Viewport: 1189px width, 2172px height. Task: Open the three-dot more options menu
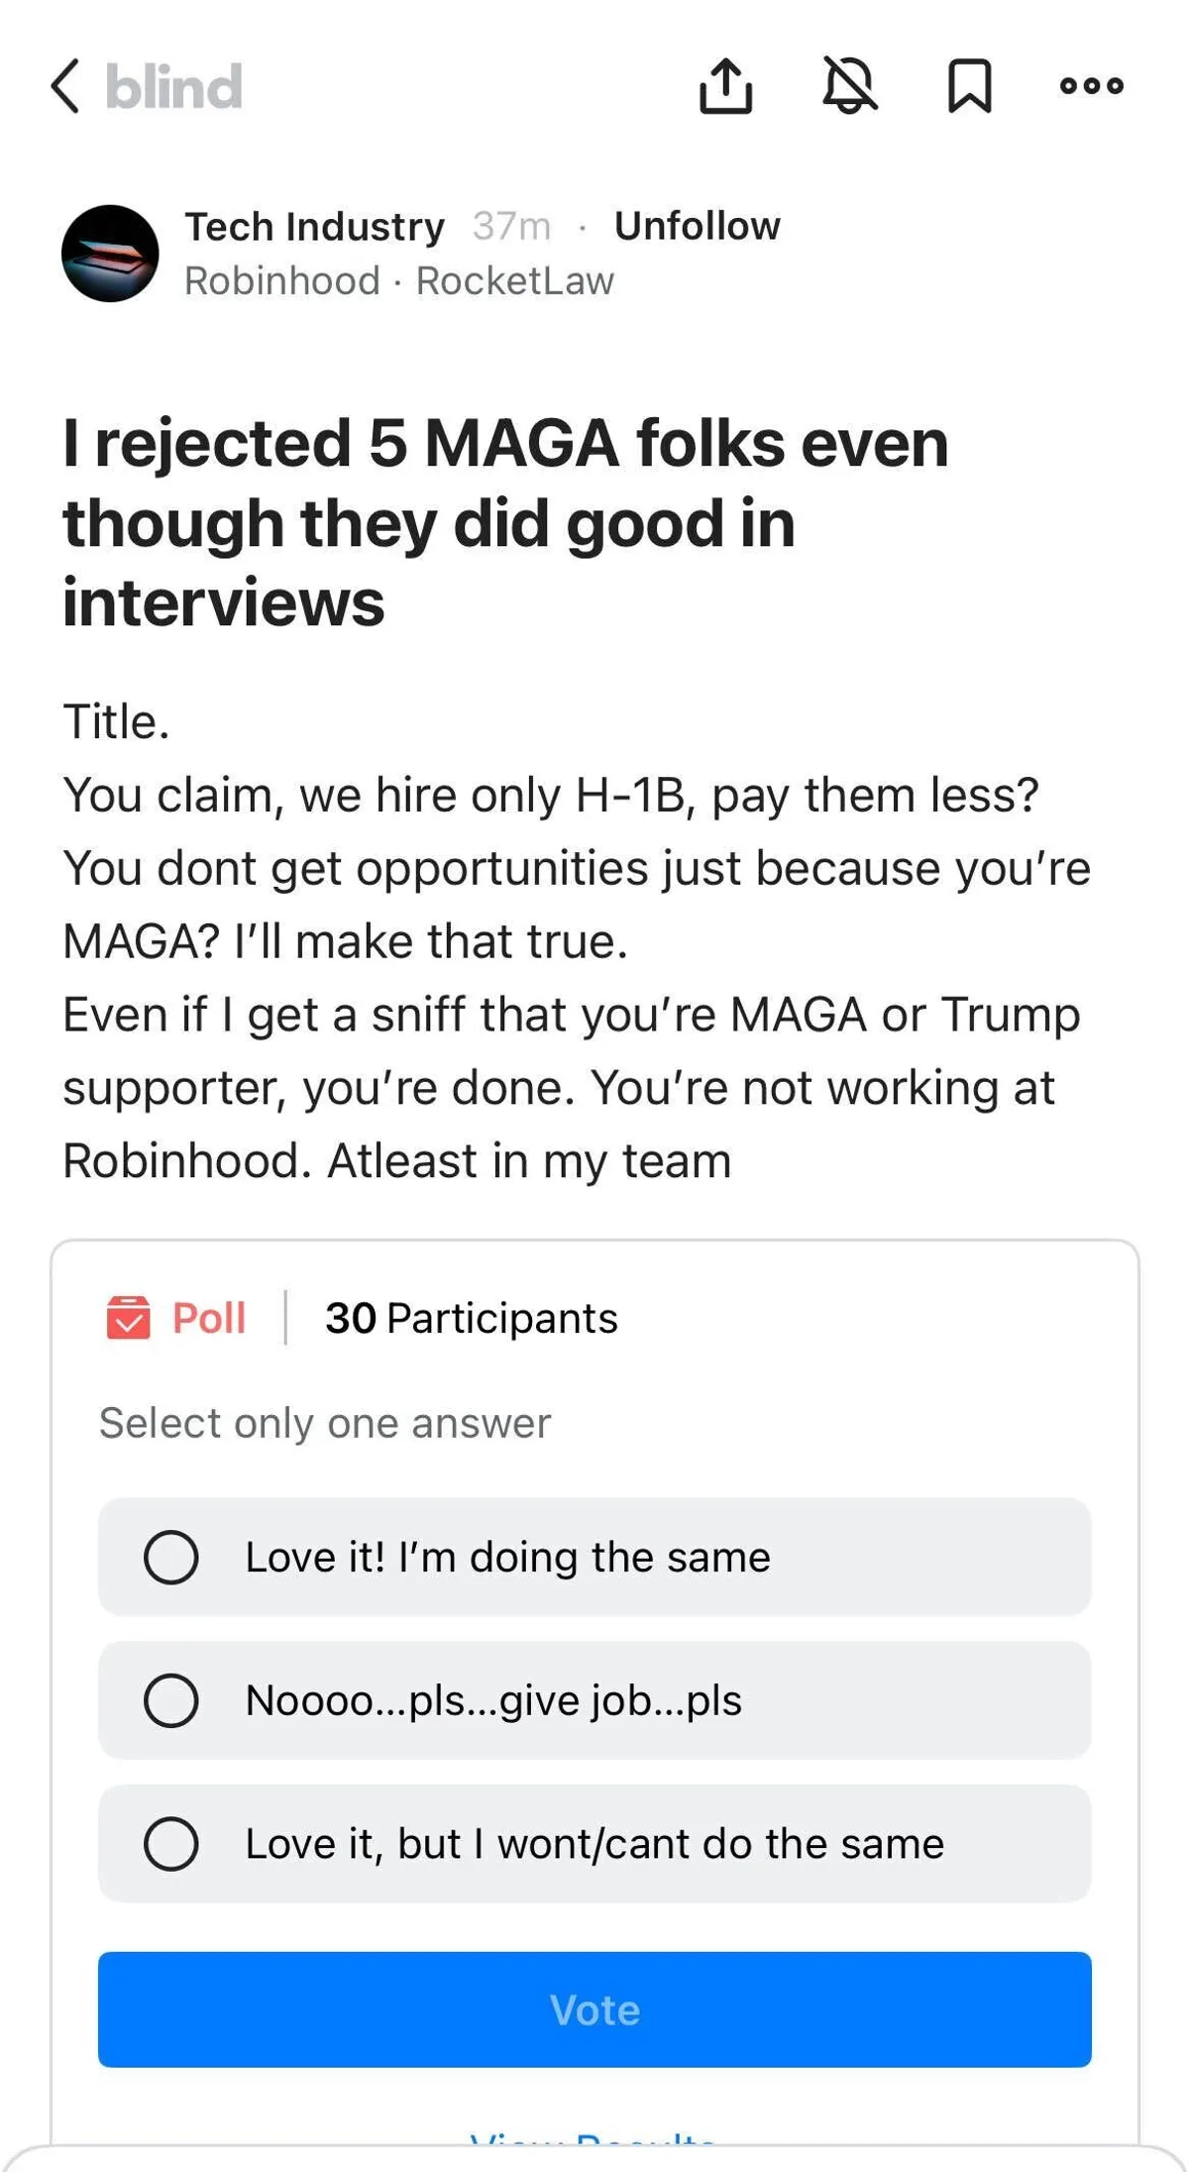[1091, 86]
